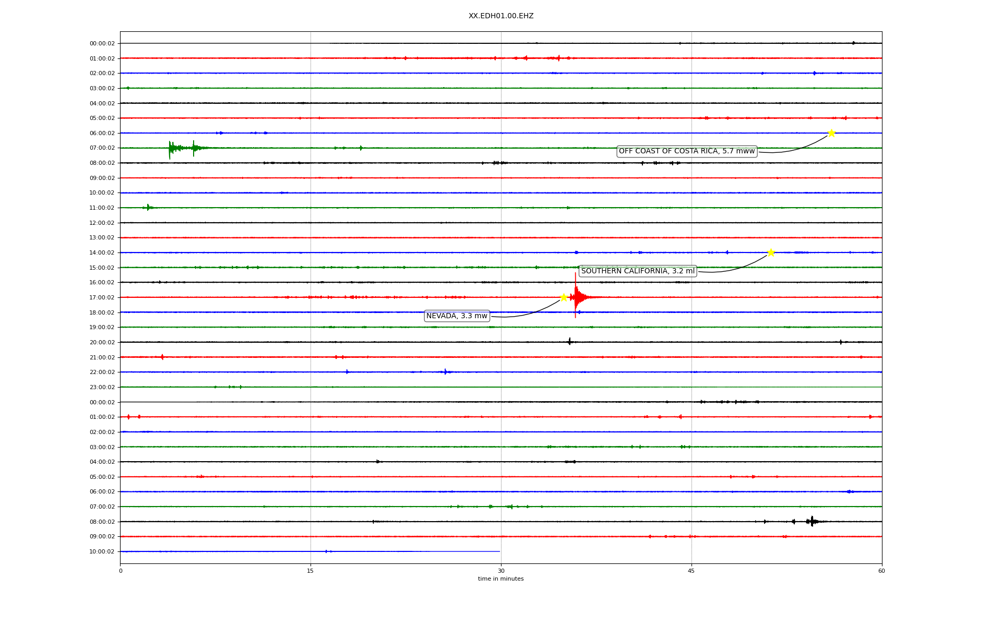Click the 17:00:02 time label
Image resolution: width=1002 pixels, height=626 pixels.
pyautogui.click(x=102, y=297)
